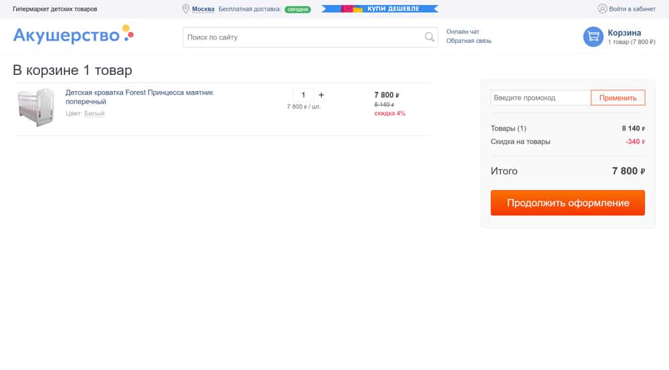Viewport: 669px width, 370px height.
Task: Click the Введите промокод input field
Action: [x=540, y=98]
